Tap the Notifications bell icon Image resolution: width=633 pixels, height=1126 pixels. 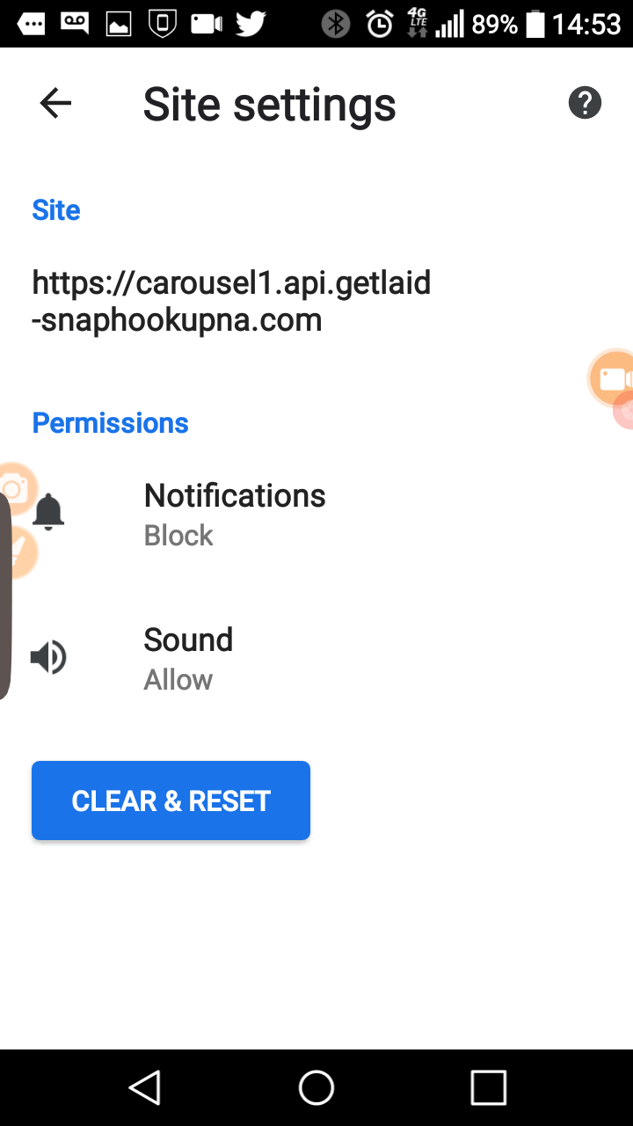pyautogui.click(x=48, y=513)
